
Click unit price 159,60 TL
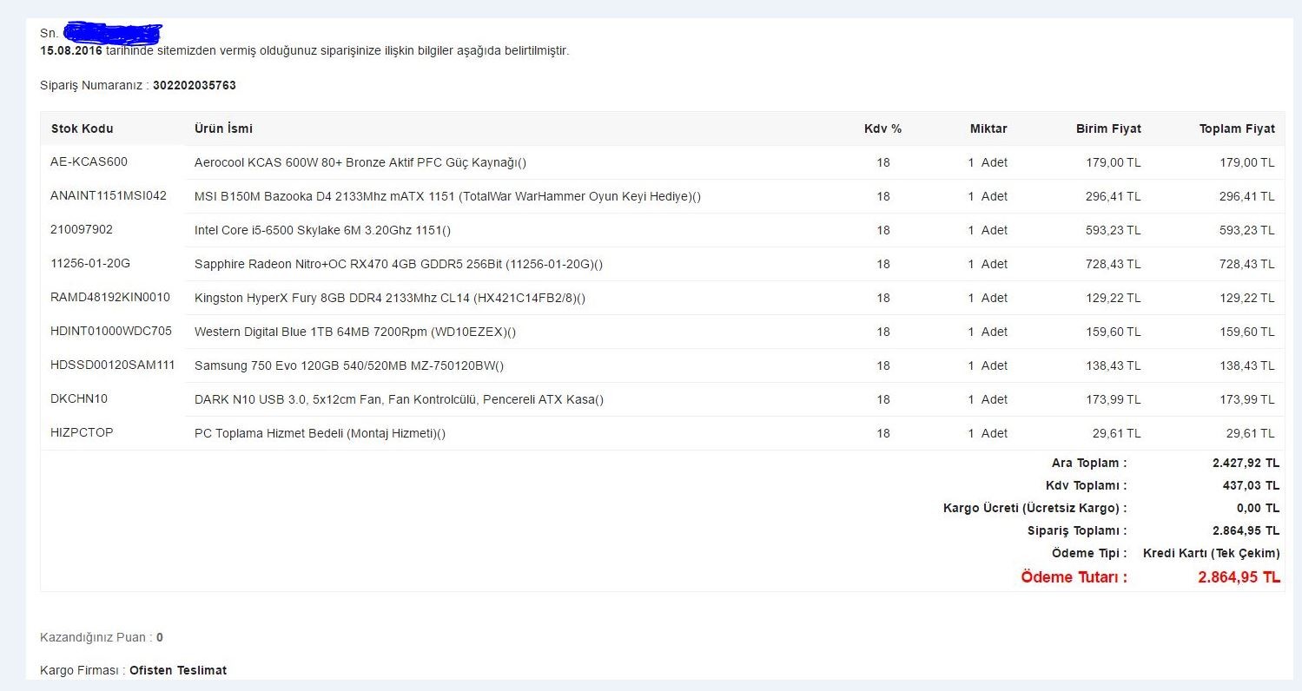point(1114,332)
